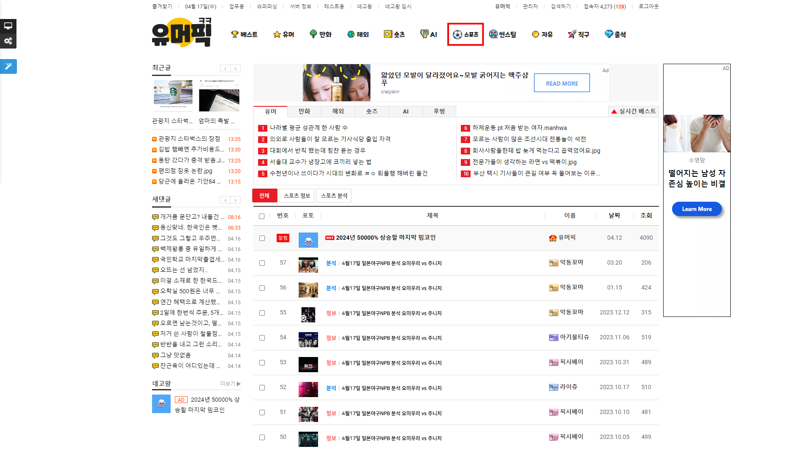The image size is (811, 449).
Task: Click the READ MORE ad button
Action: 561,83
